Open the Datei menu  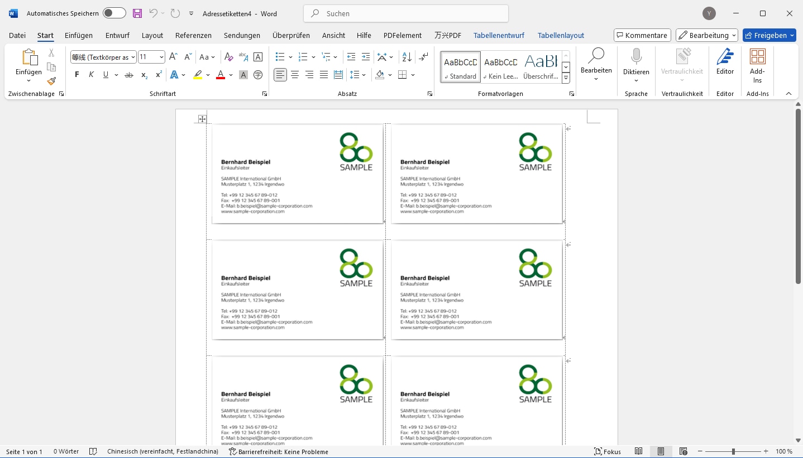coord(17,35)
